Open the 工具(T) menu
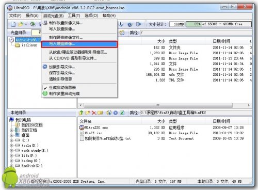This screenshot has width=258, height=190. (x=74, y=15)
